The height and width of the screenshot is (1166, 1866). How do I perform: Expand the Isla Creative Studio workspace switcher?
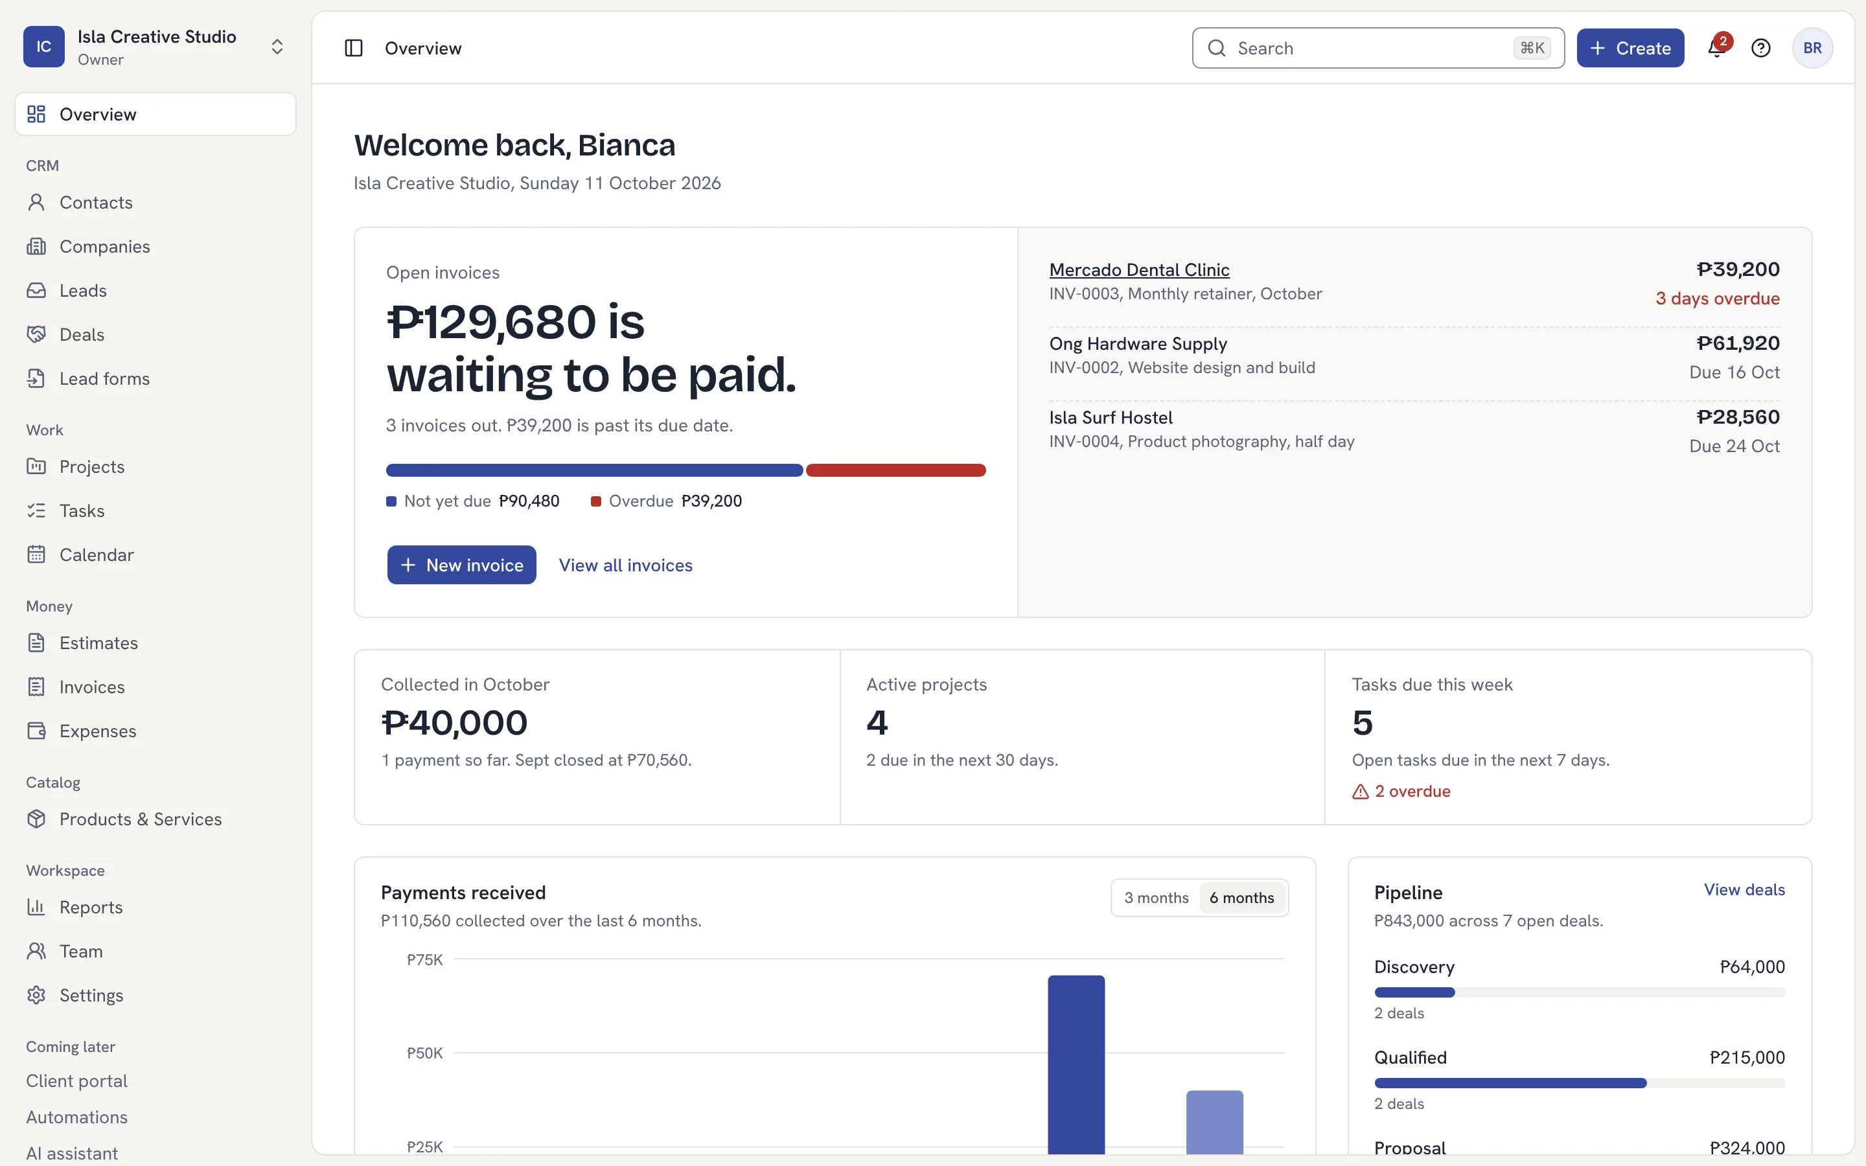click(277, 47)
